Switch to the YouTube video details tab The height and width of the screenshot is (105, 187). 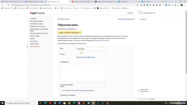[x=82, y=2]
